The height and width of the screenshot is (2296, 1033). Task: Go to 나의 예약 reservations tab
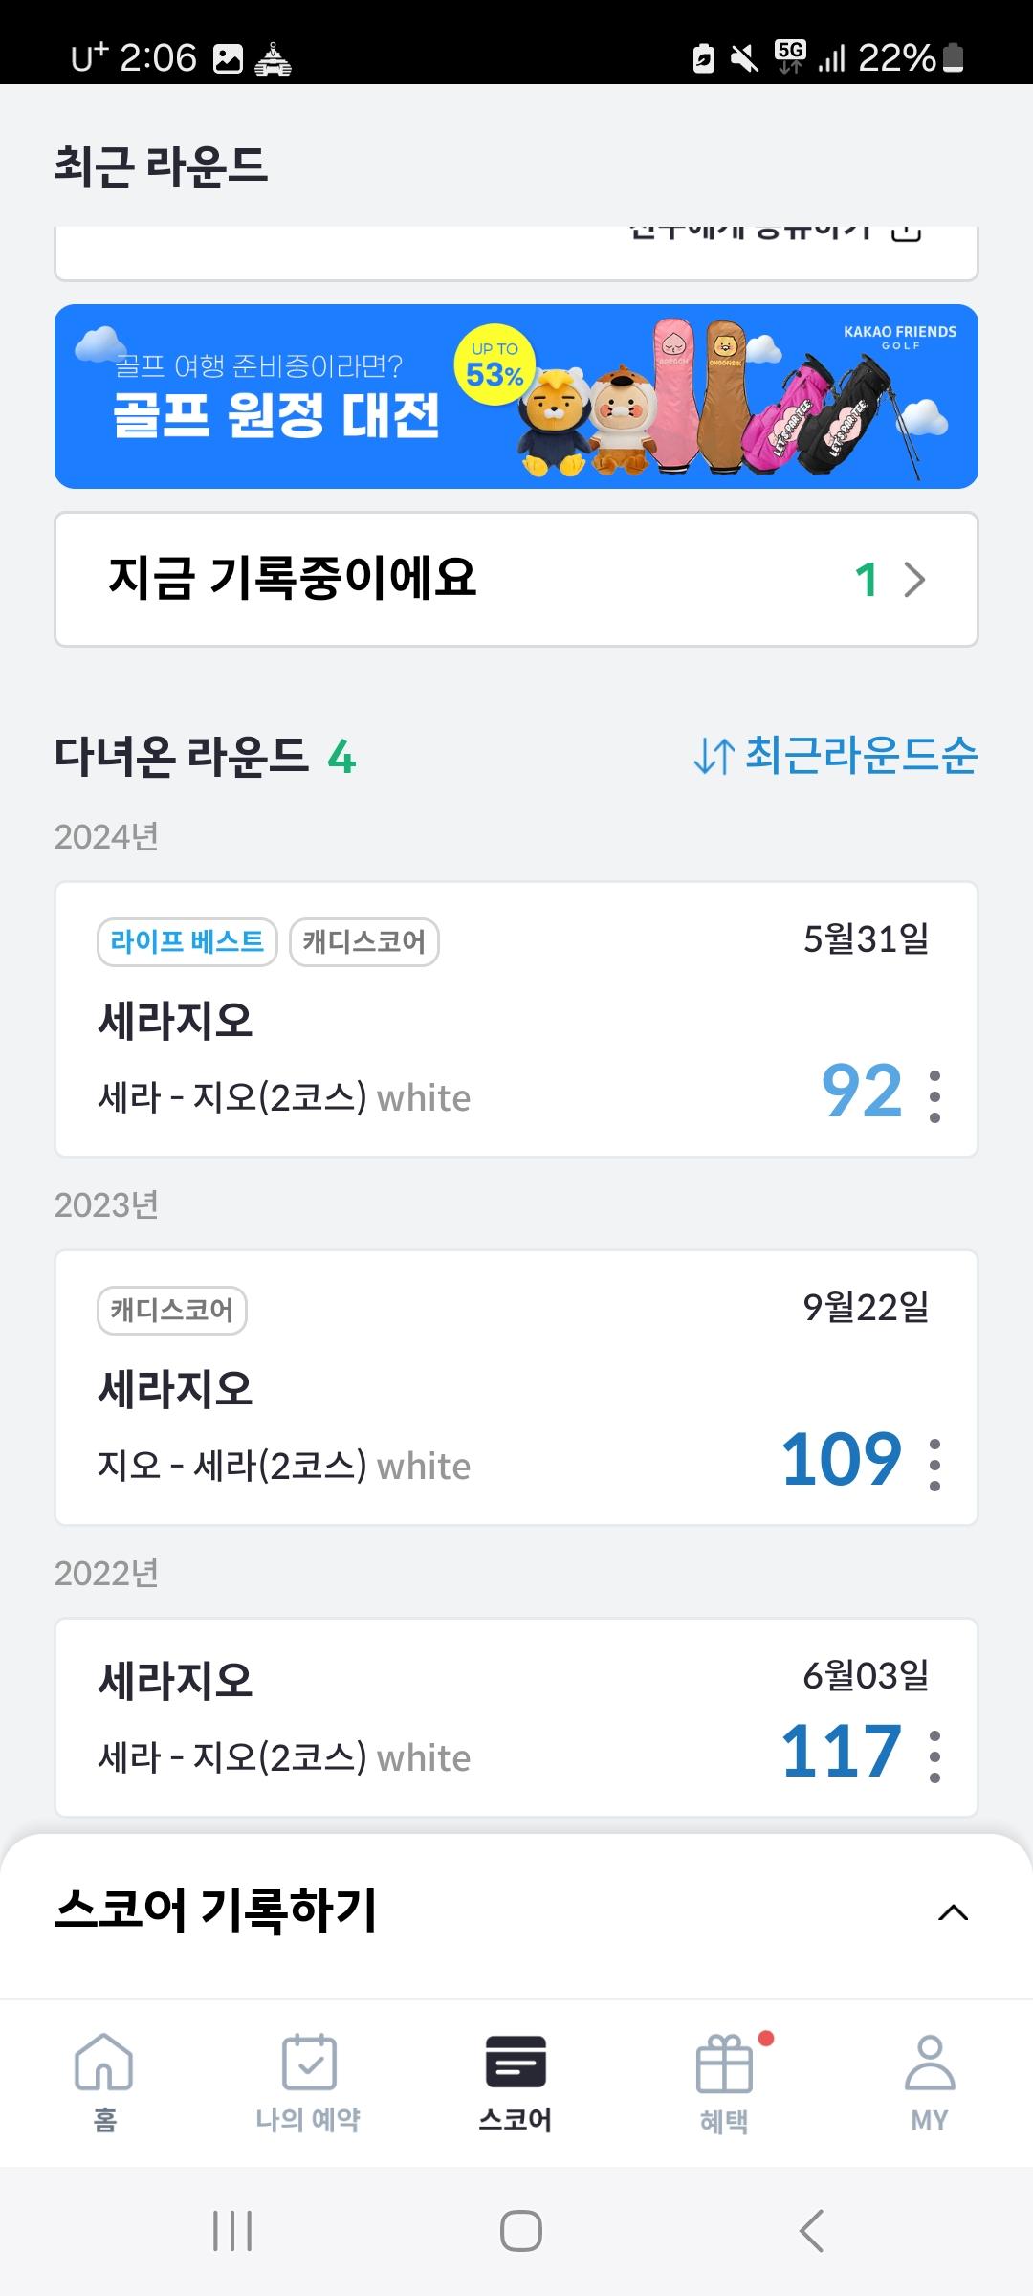click(x=308, y=2079)
